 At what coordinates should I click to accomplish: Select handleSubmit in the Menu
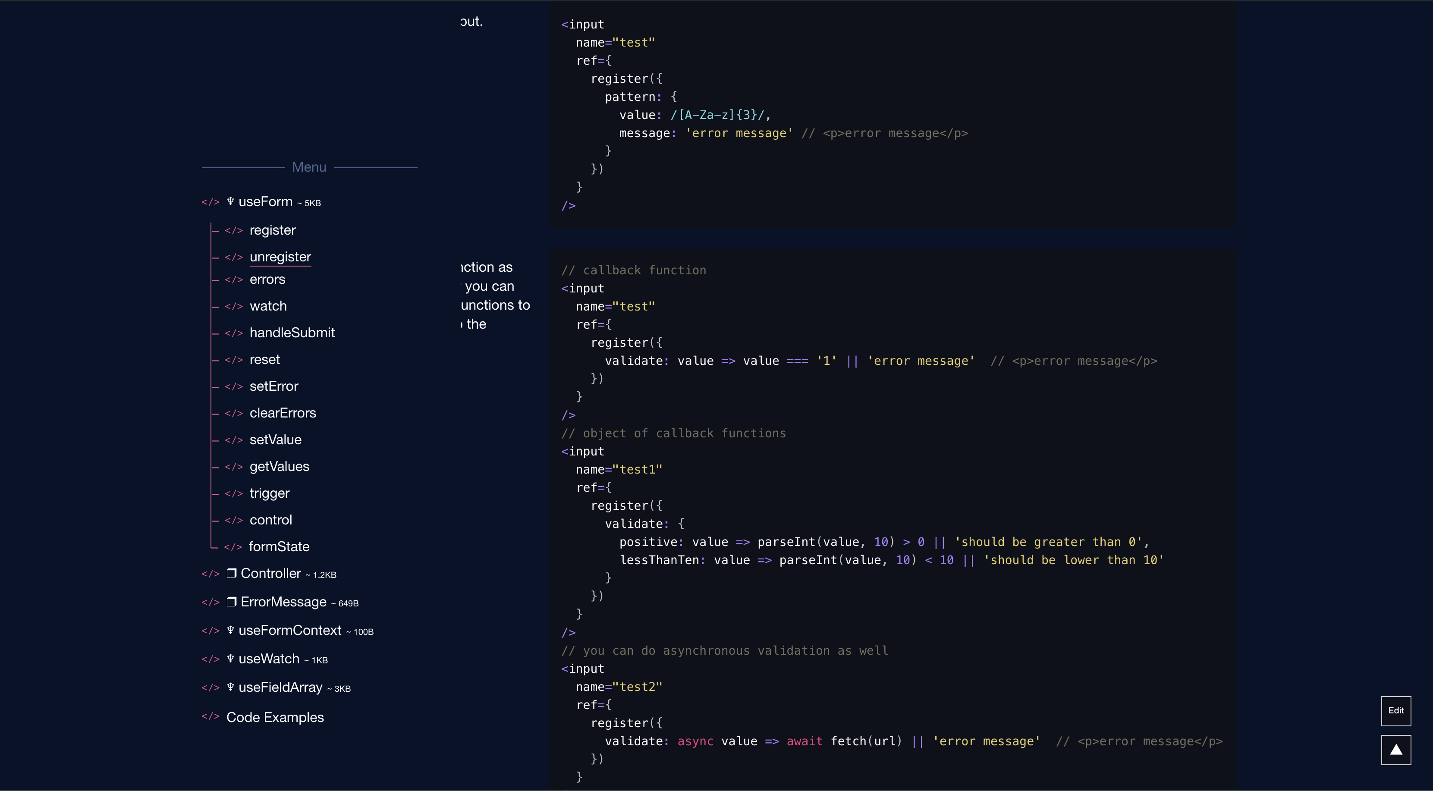pyautogui.click(x=292, y=333)
